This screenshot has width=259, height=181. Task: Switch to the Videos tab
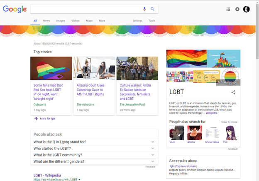[75, 21]
